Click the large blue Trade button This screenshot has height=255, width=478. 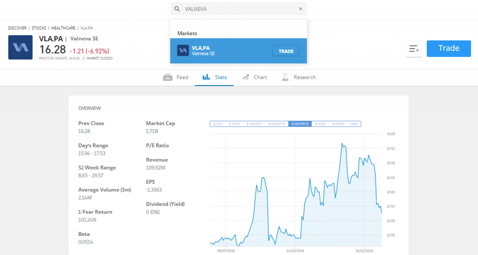(x=449, y=49)
